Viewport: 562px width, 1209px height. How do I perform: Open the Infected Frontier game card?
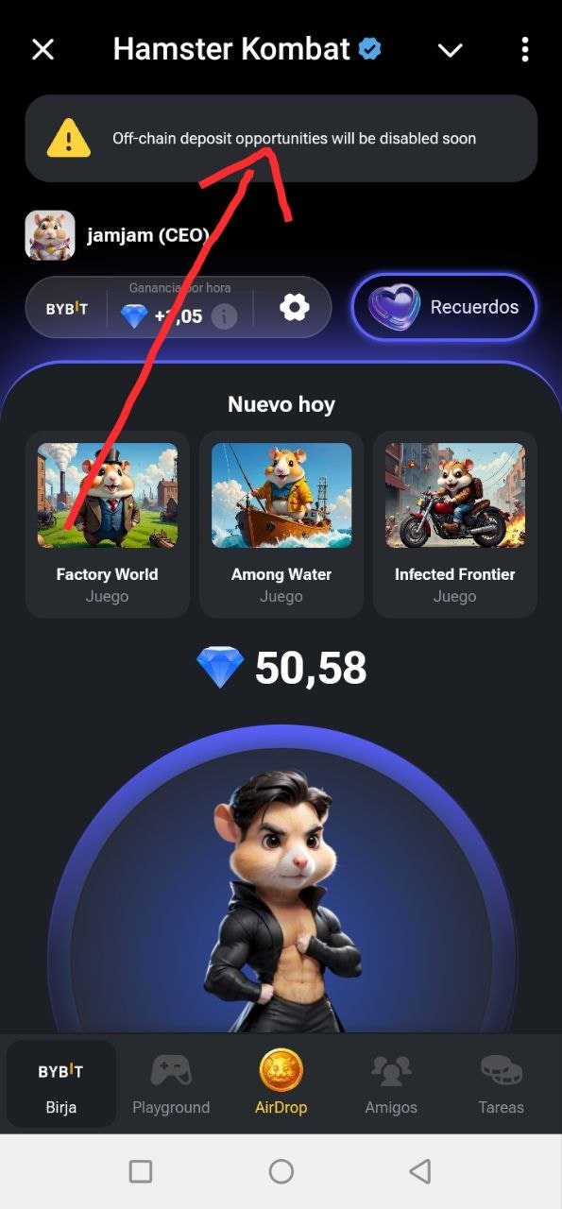point(455,524)
